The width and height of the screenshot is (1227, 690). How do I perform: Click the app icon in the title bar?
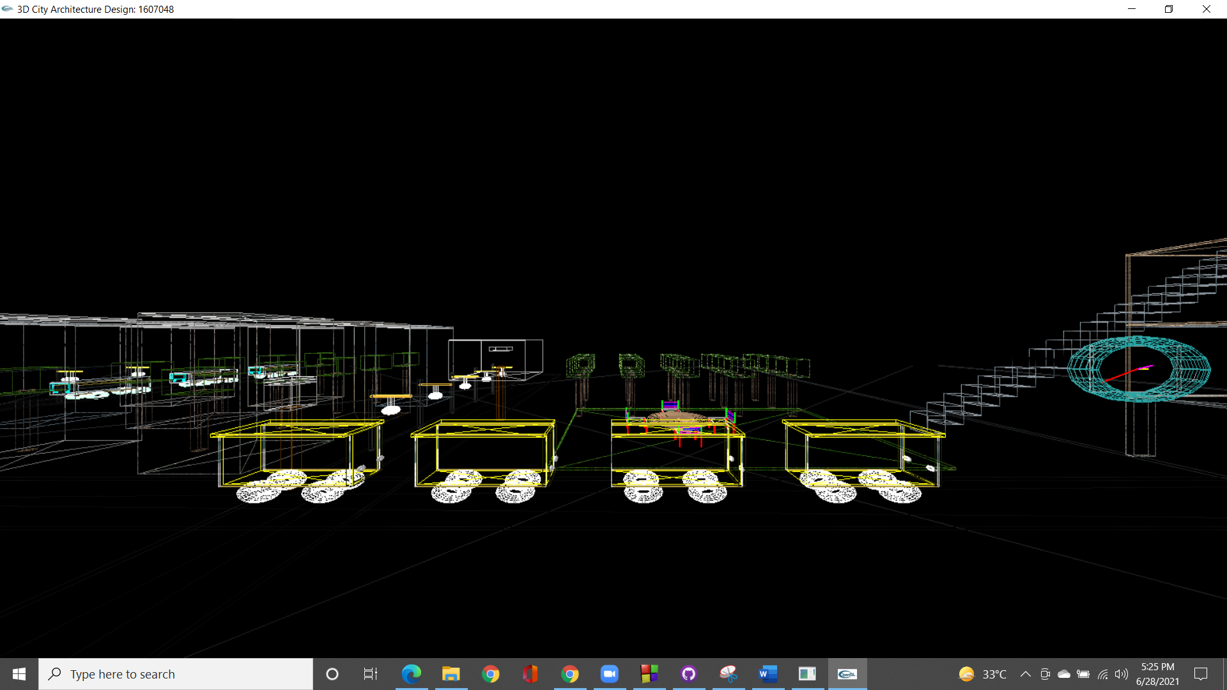pos(8,9)
